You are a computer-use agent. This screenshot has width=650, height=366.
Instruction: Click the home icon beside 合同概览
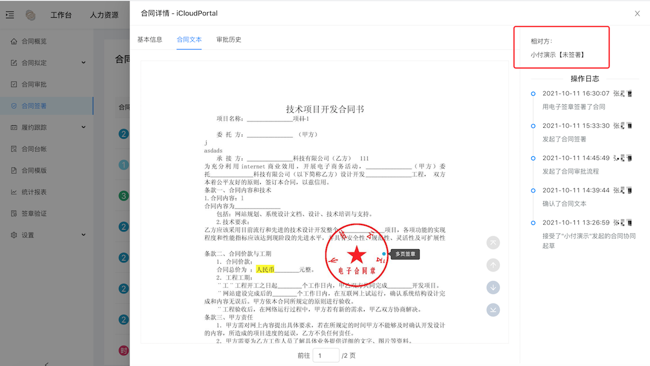[14, 41]
